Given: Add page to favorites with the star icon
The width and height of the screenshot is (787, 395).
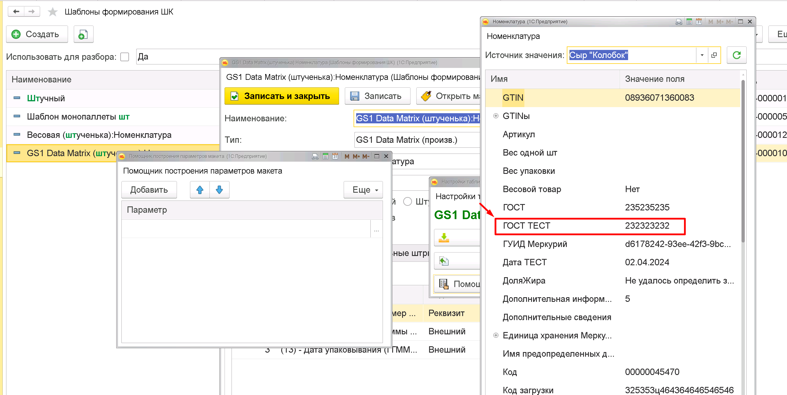Looking at the screenshot, I should click(x=53, y=12).
